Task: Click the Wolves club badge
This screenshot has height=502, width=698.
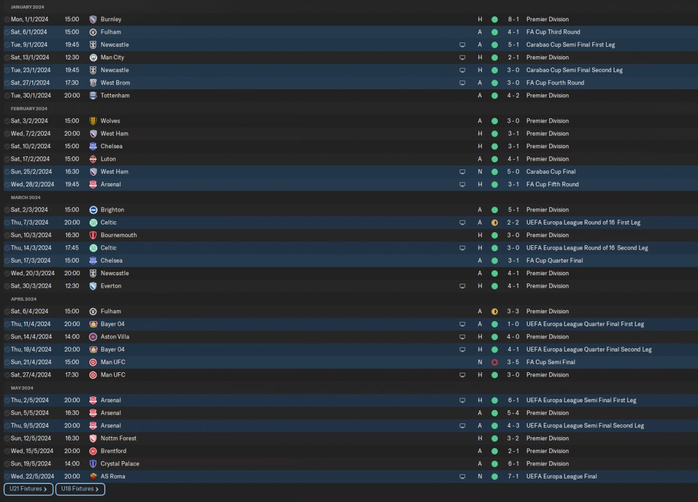Action: coord(93,121)
